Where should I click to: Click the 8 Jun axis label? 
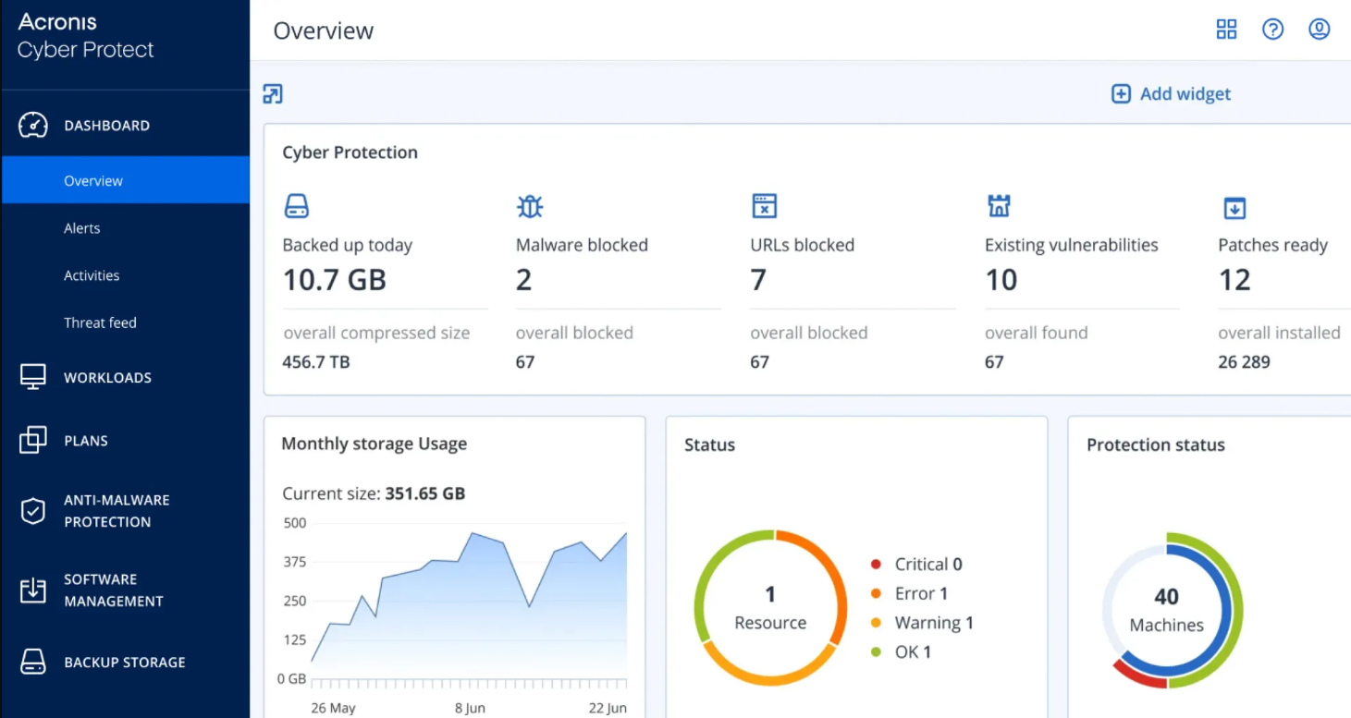pyautogui.click(x=472, y=709)
